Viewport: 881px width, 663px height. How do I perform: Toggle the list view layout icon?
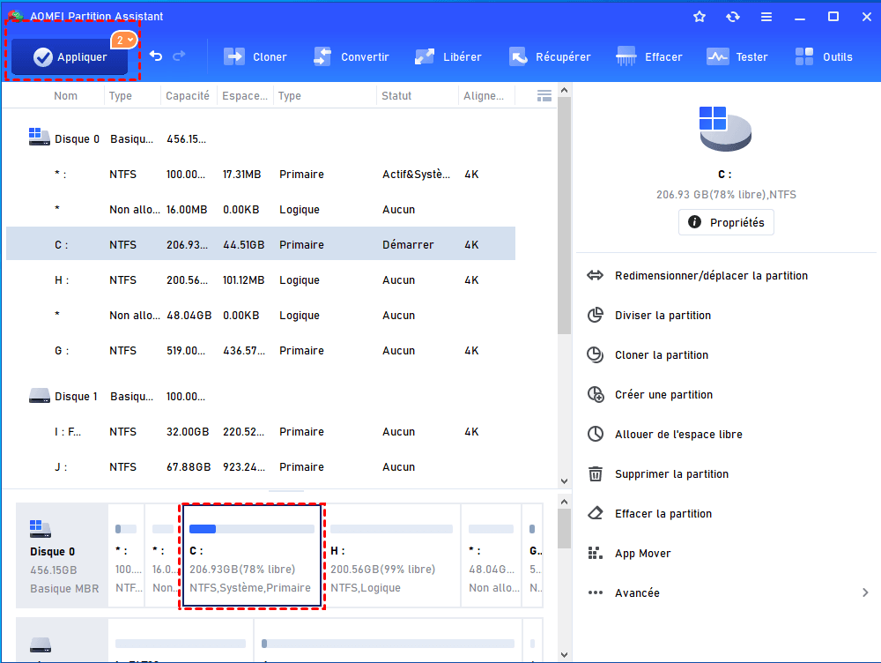coord(544,95)
